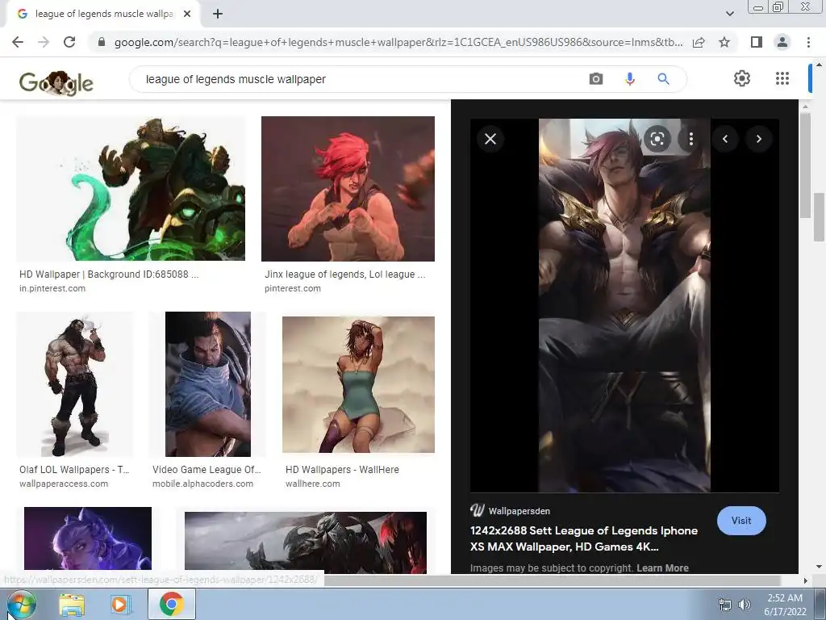Open red-haired Vi boxing thumbnail
Screen dimensions: 826x620
[x=348, y=189]
